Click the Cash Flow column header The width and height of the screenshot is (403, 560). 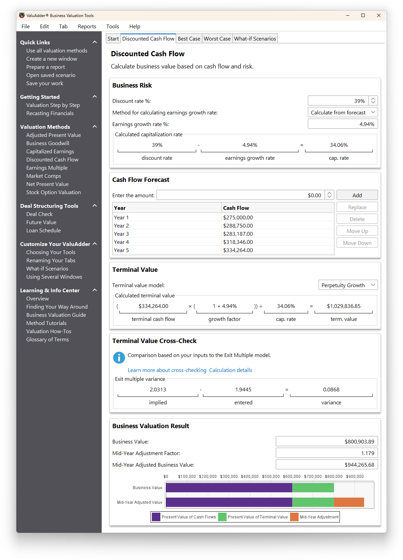[x=278, y=208]
